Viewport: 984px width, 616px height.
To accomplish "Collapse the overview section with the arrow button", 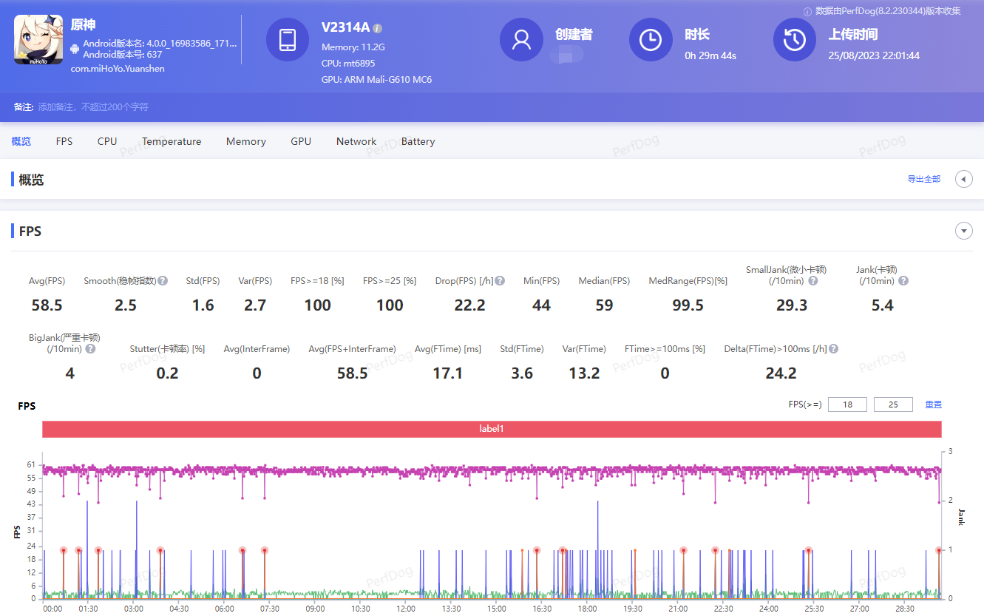I will coord(963,179).
